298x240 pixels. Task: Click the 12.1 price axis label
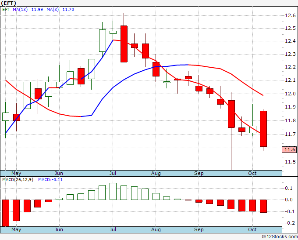click(290, 80)
